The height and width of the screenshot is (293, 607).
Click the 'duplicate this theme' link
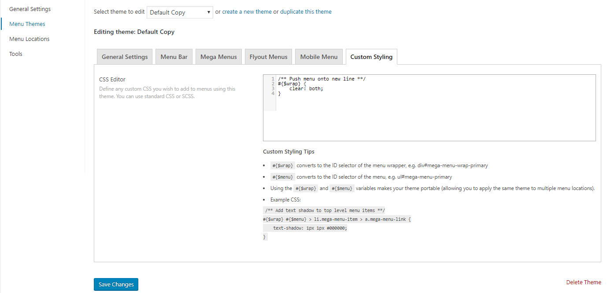click(306, 12)
